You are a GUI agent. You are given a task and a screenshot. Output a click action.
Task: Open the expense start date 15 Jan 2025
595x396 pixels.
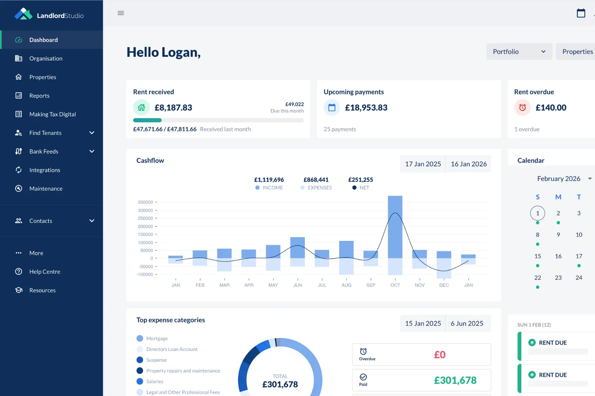(423, 323)
